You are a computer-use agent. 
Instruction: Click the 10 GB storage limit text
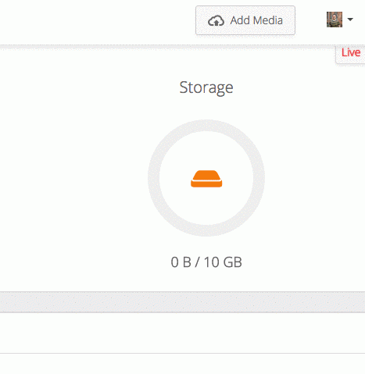pyautogui.click(x=223, y=262)
